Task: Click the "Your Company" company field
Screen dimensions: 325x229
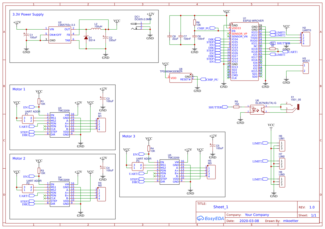Action: (257, 215)
